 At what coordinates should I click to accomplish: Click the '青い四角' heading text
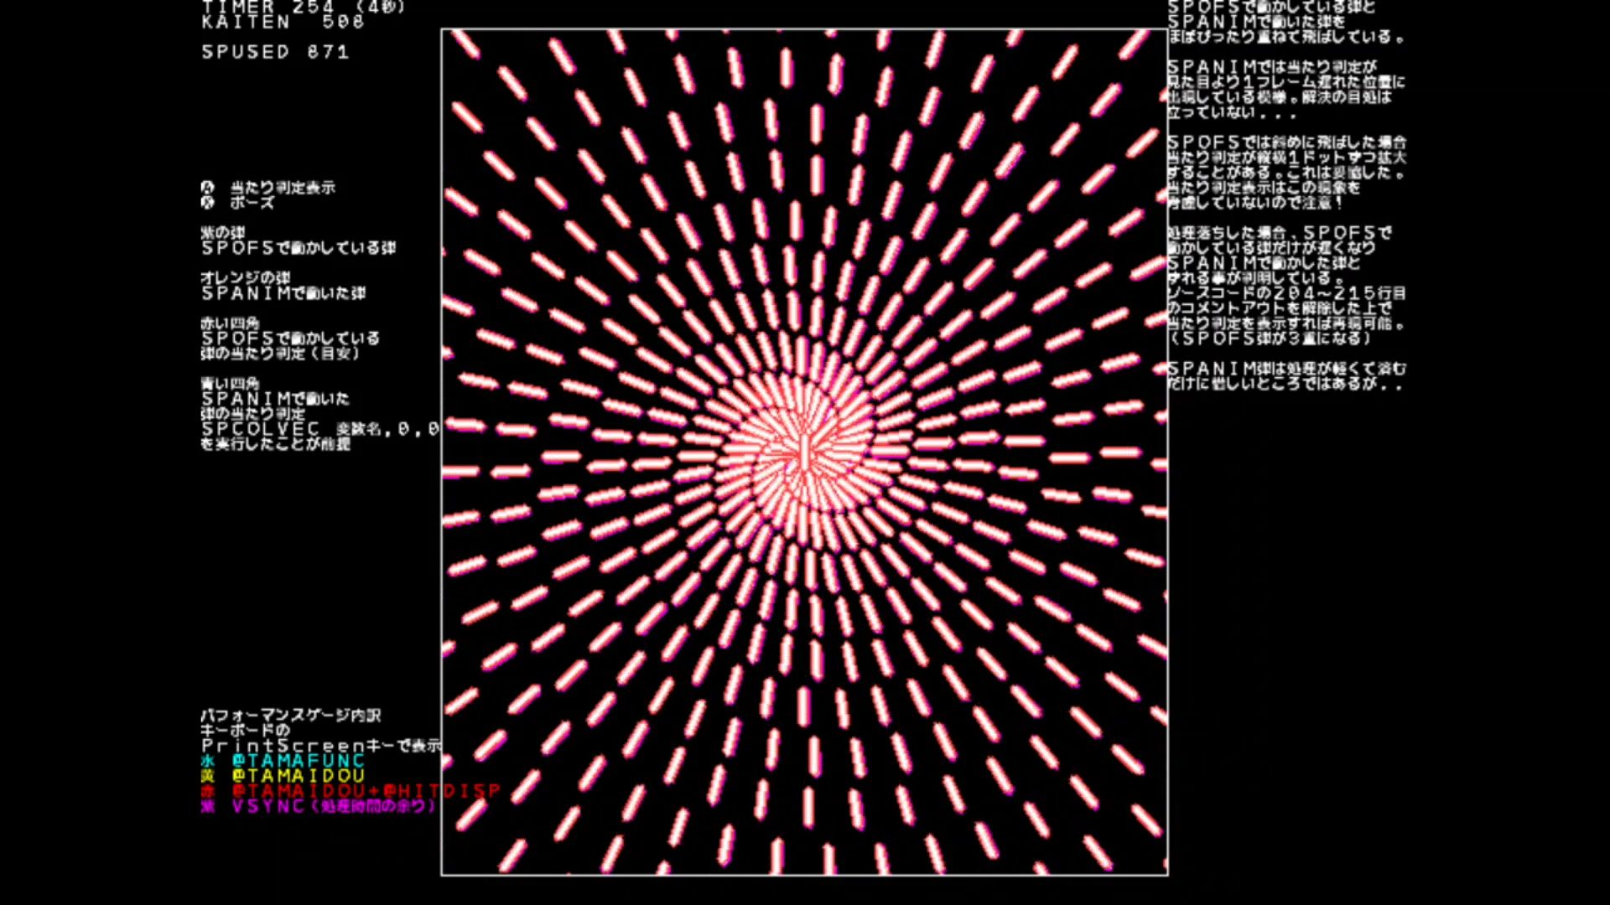click(231, 384)
